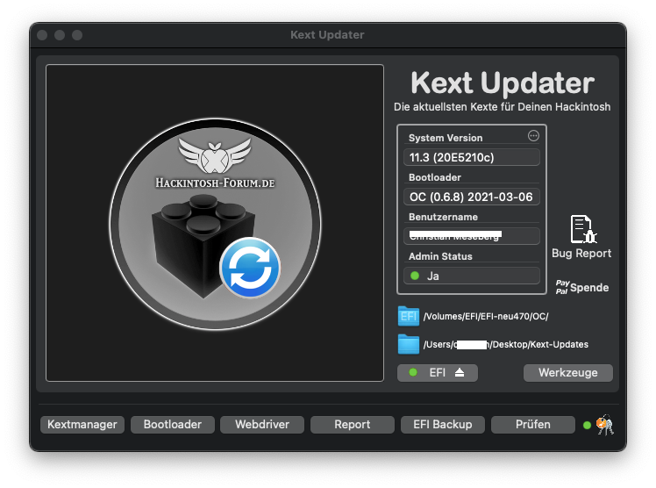The width and height of the screenshot is (656, 488).
Task: Generate a Report
Action: coord(353,425)
